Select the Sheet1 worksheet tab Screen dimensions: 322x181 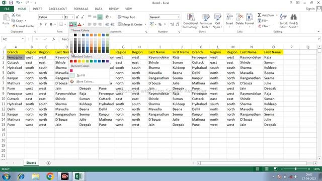pyautogui.click(x=31, y=163)
